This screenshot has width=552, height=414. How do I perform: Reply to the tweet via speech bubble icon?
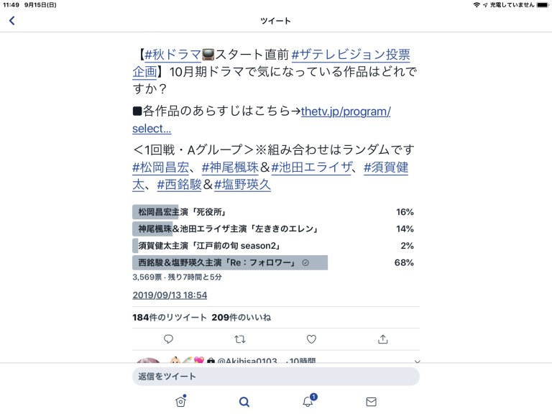pos(168,339)
